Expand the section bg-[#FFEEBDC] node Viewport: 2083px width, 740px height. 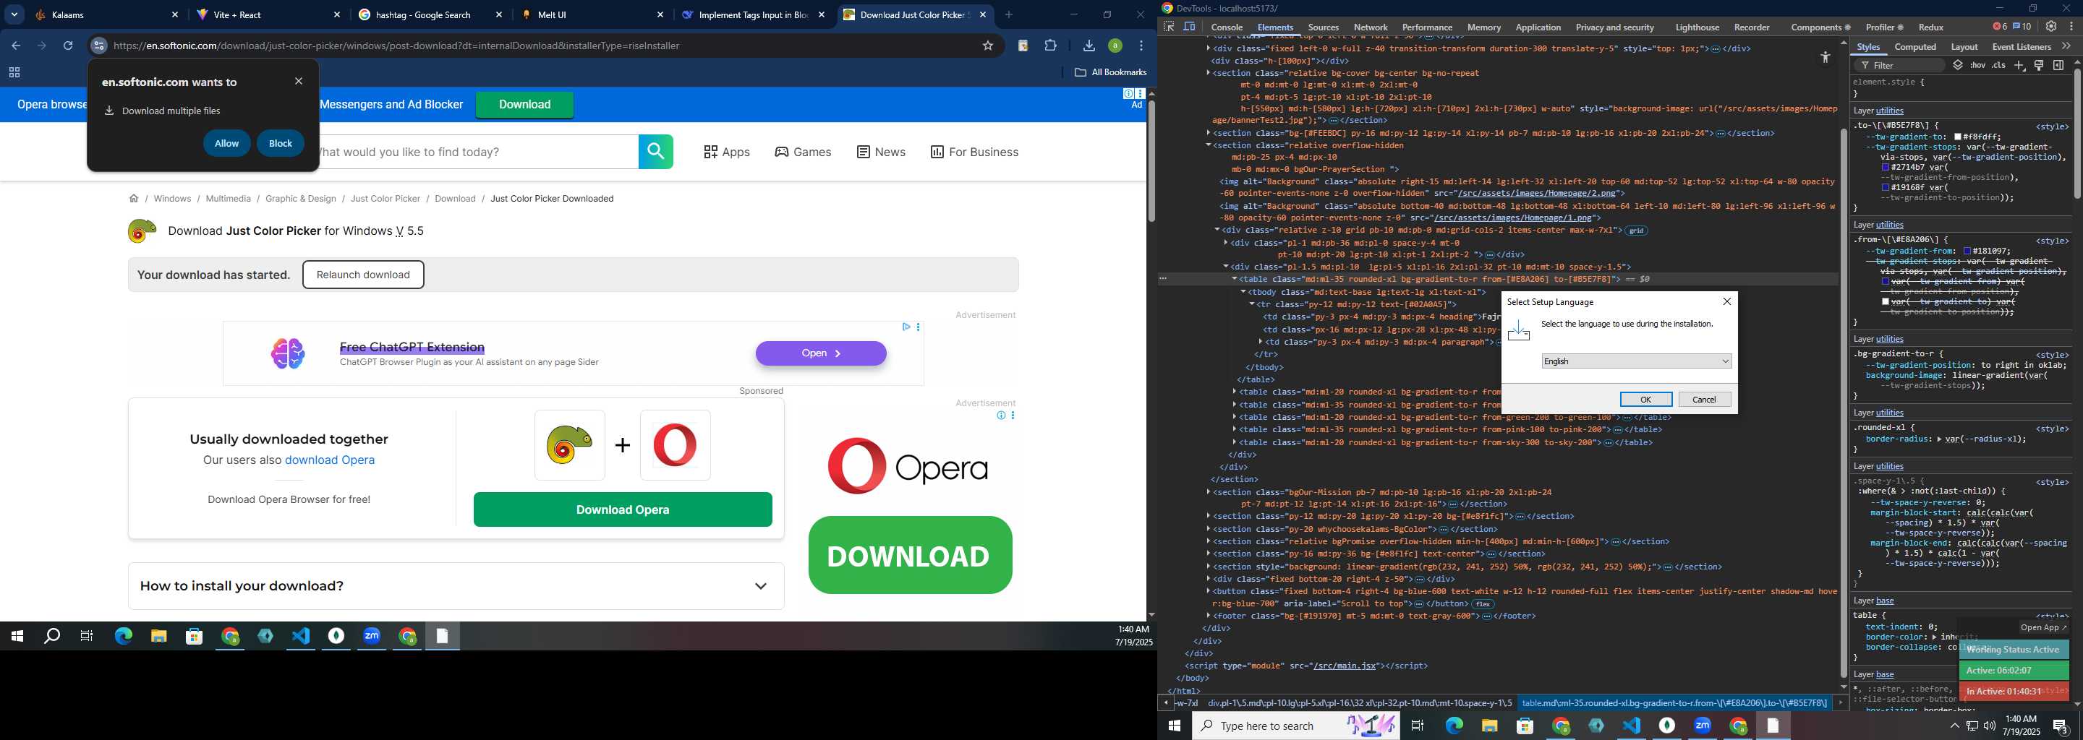1208,133
